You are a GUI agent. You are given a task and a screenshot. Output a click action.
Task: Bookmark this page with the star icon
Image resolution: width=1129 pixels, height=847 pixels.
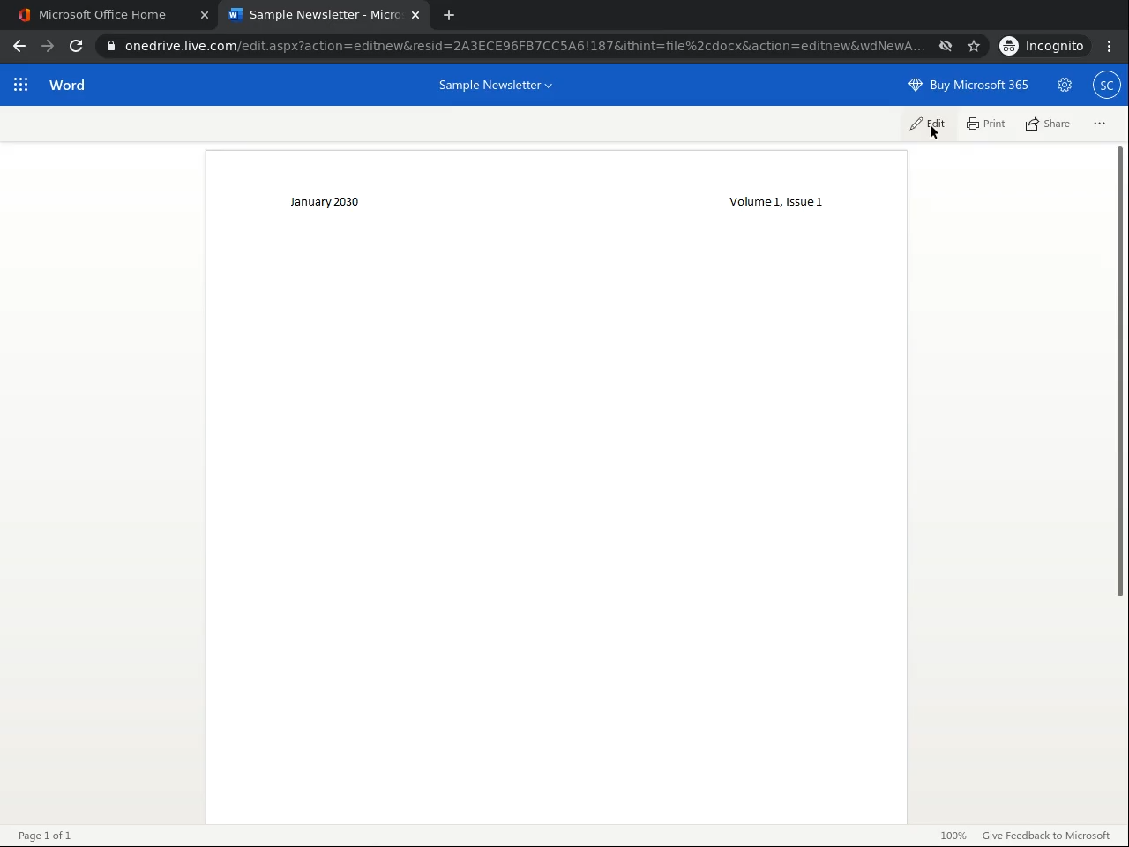click(x=974, y=46)
